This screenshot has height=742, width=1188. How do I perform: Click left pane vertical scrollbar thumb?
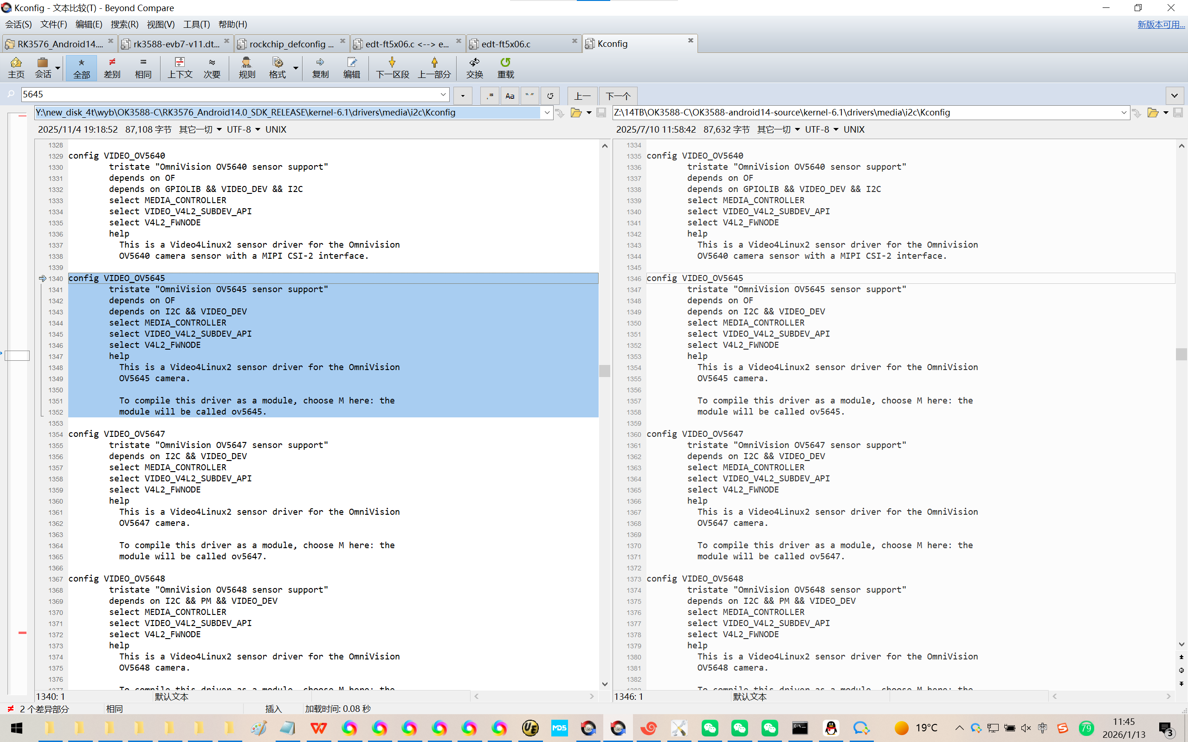[x=605, y=371]
